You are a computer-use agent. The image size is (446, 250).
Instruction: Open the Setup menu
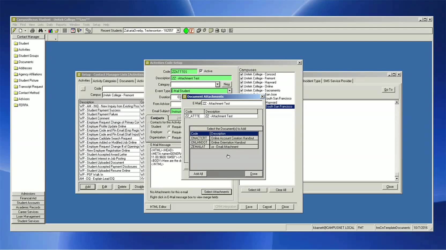click(96, 25)
